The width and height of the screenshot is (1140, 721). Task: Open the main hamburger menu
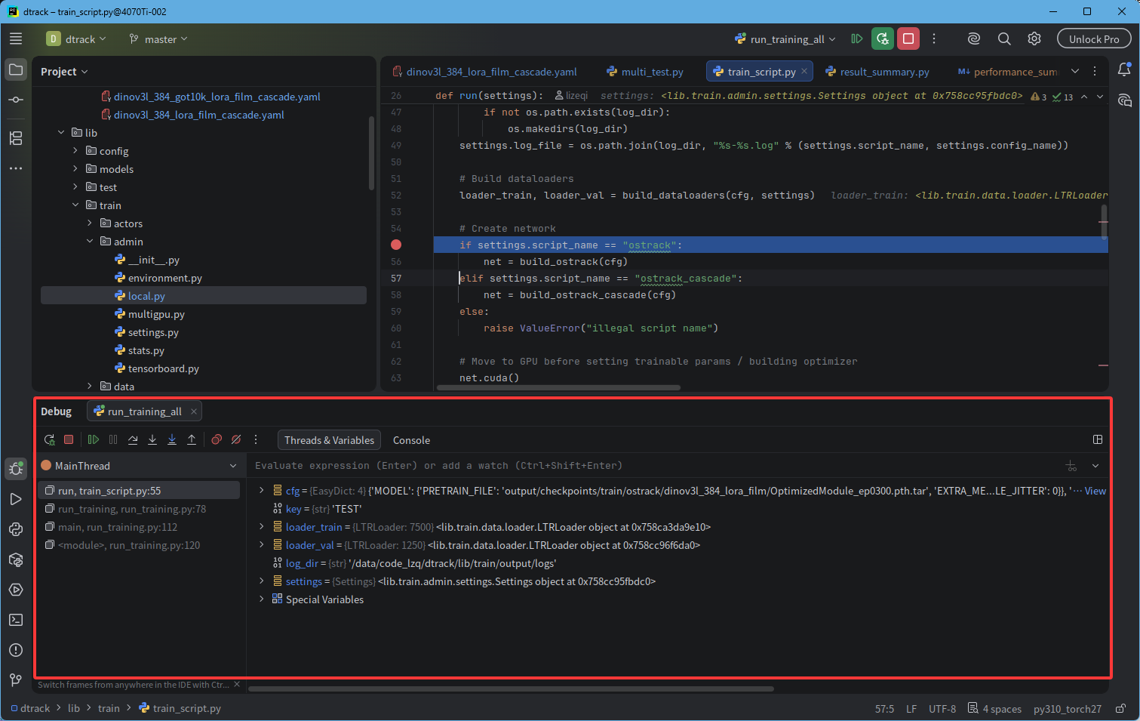[16, 39]
